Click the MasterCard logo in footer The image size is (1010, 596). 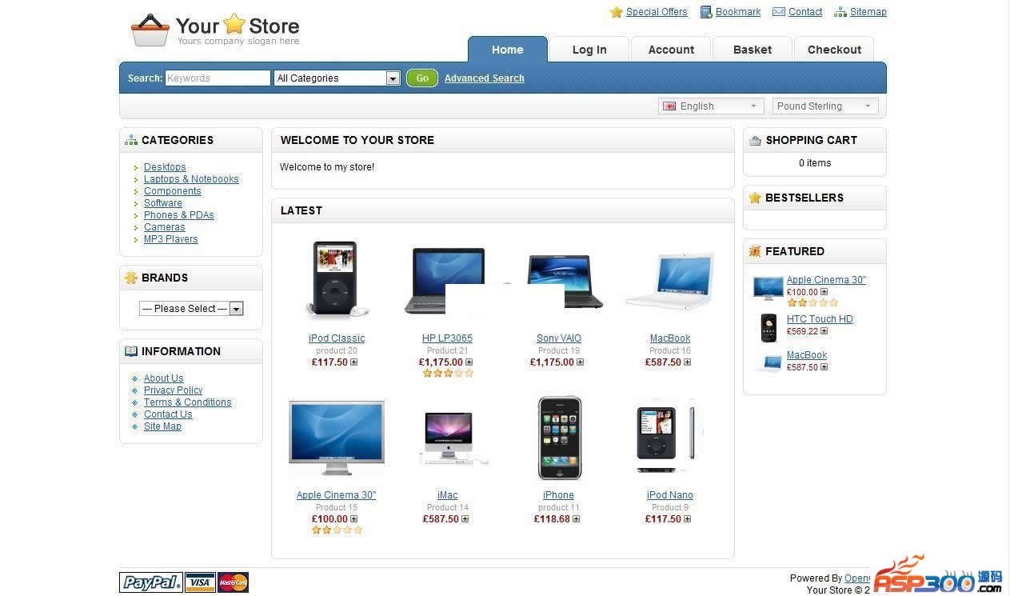click(x=233, y=582)
